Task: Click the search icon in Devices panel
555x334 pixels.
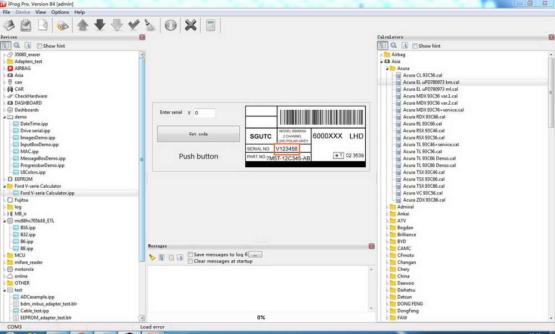Action: (x=17, y=45)
